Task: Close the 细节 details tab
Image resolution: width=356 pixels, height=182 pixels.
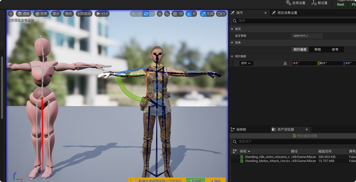Action: [266, 13]
